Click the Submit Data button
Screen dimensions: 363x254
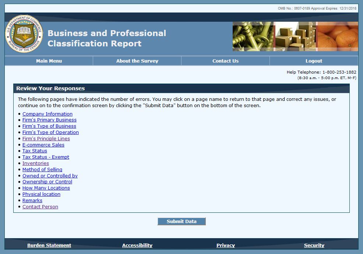click(x=181, y=221)
